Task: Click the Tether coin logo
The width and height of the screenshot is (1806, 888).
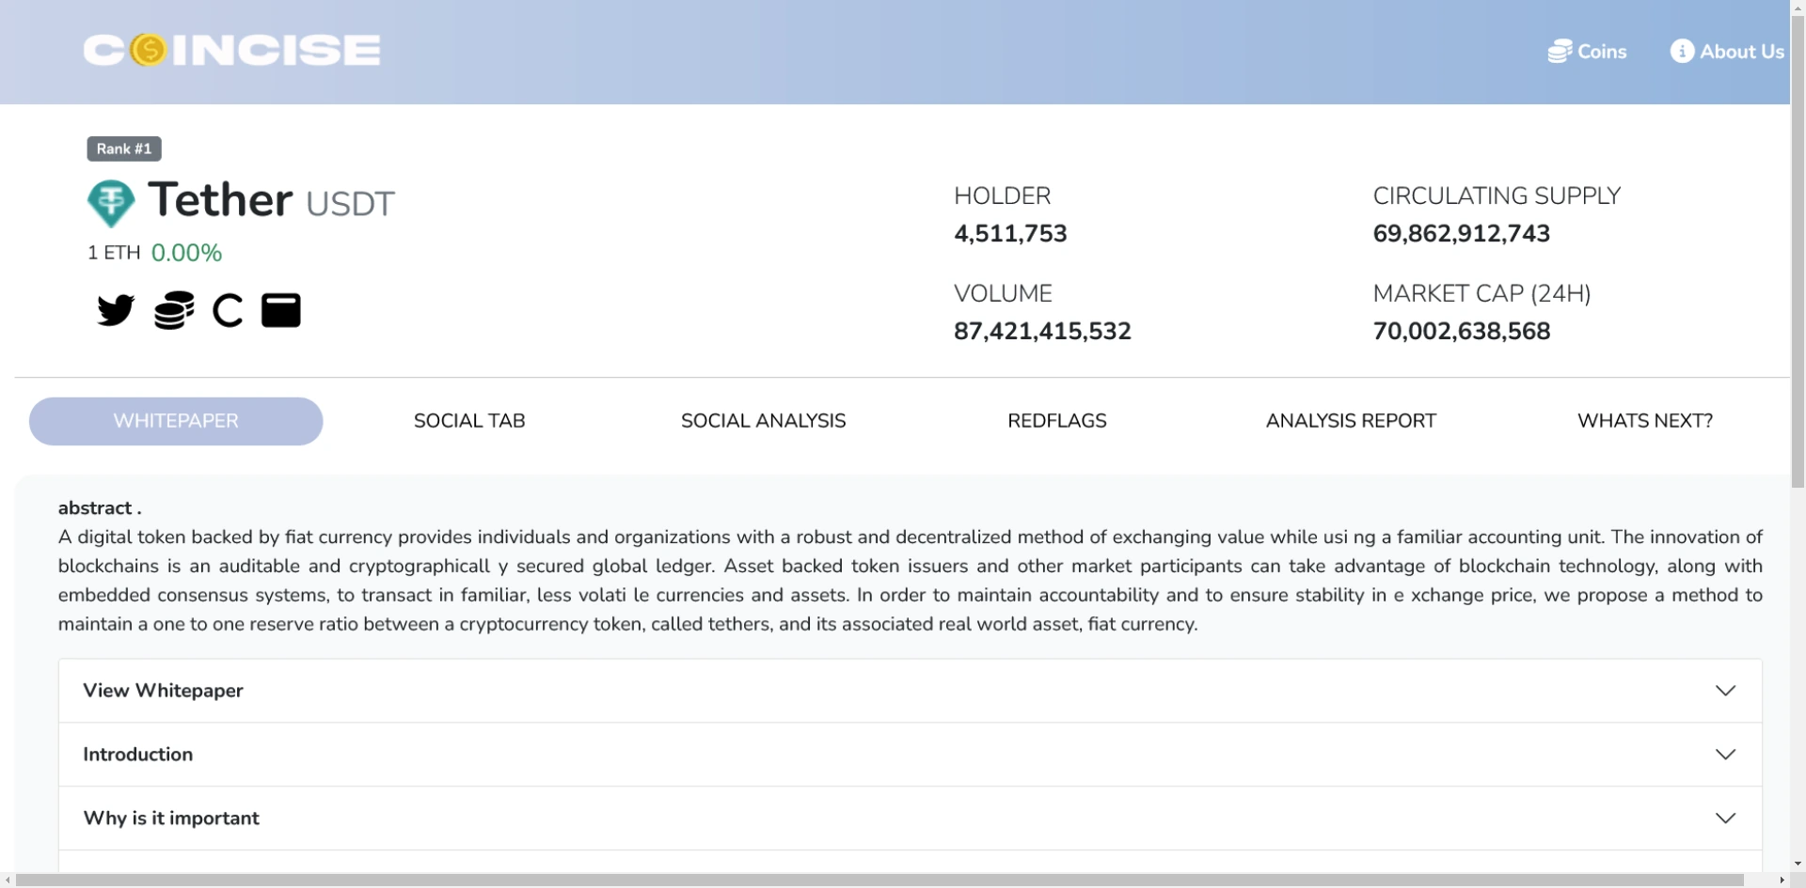Action: pos(111,203)
